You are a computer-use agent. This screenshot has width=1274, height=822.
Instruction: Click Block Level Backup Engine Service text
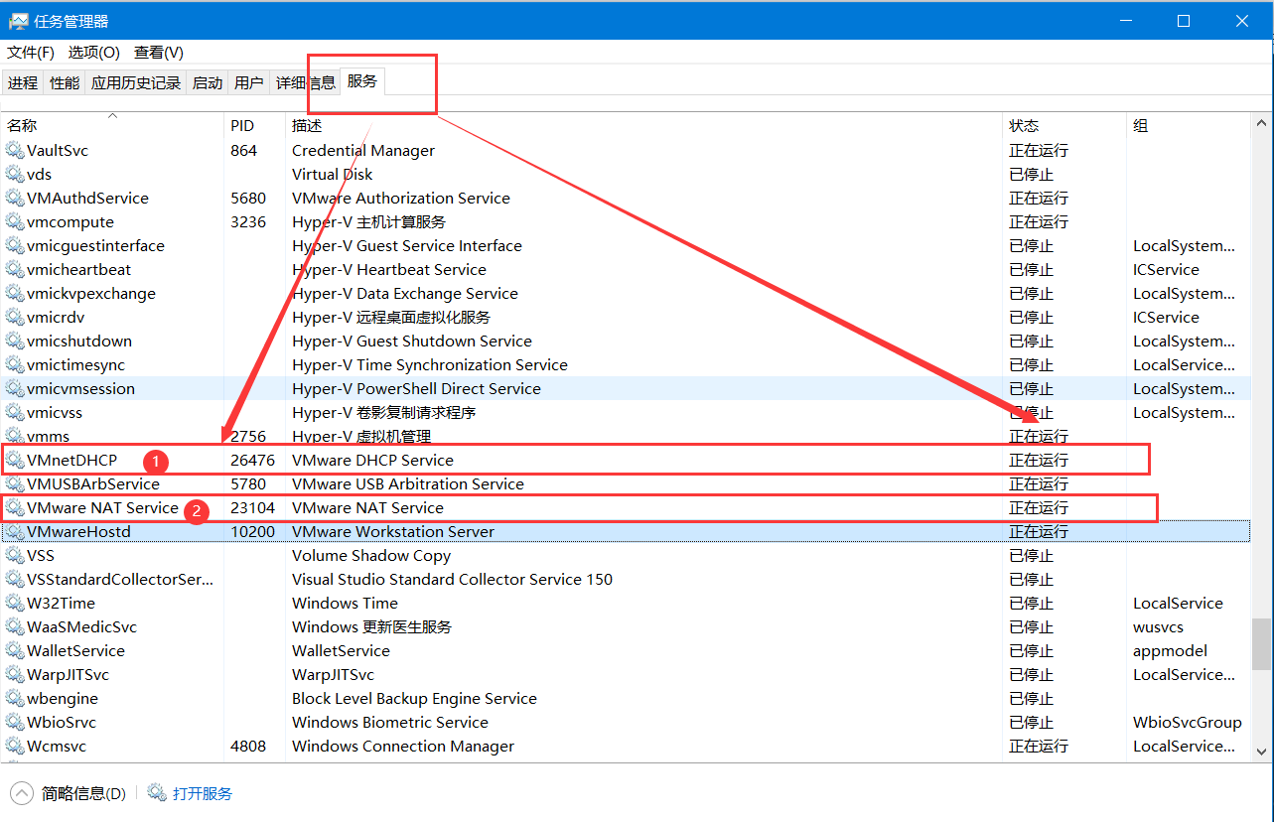pyautogui.click(x=414, y=699)
